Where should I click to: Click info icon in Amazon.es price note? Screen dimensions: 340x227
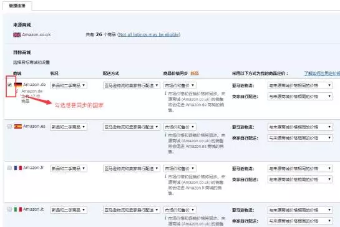165,135
